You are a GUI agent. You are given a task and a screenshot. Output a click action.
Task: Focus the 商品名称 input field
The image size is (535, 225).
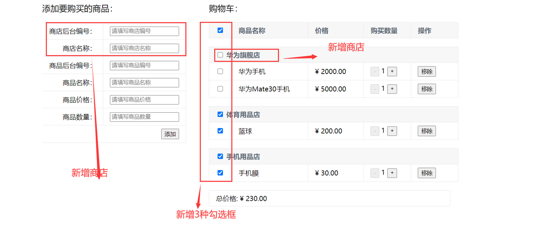click(x=145, y=82)
